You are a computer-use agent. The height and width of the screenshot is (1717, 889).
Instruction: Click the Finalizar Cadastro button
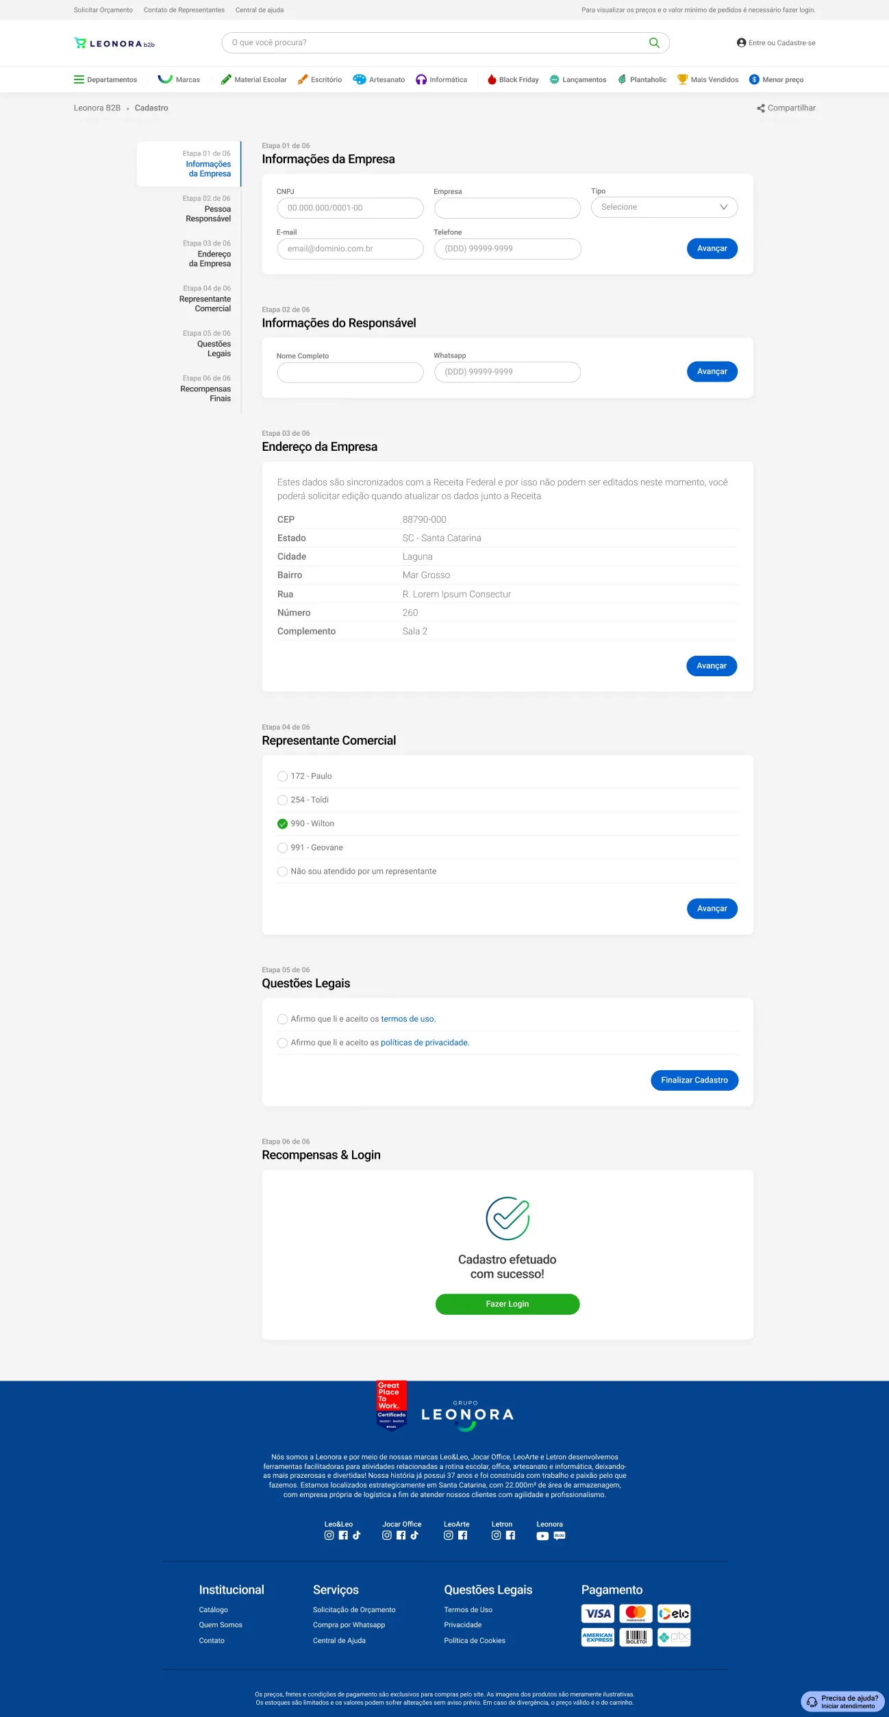point(694,1080)
